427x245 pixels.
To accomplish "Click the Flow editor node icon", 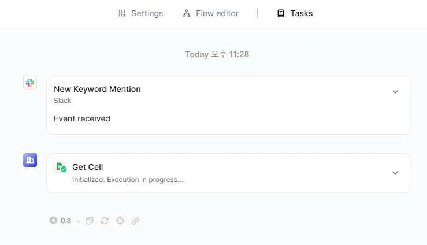I will tap(187, 13).
